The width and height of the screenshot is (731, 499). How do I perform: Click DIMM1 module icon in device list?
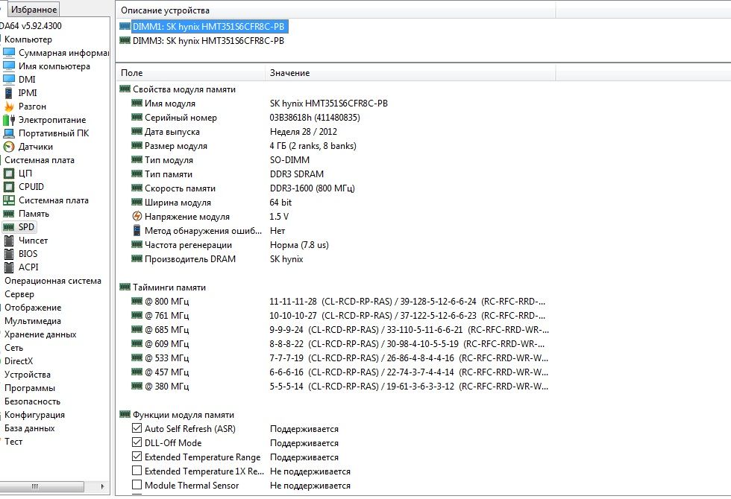coord(125,27)
